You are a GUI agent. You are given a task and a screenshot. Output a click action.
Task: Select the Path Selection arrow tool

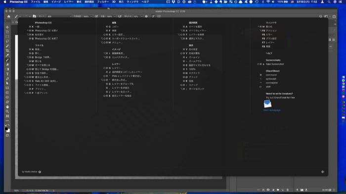7,83
